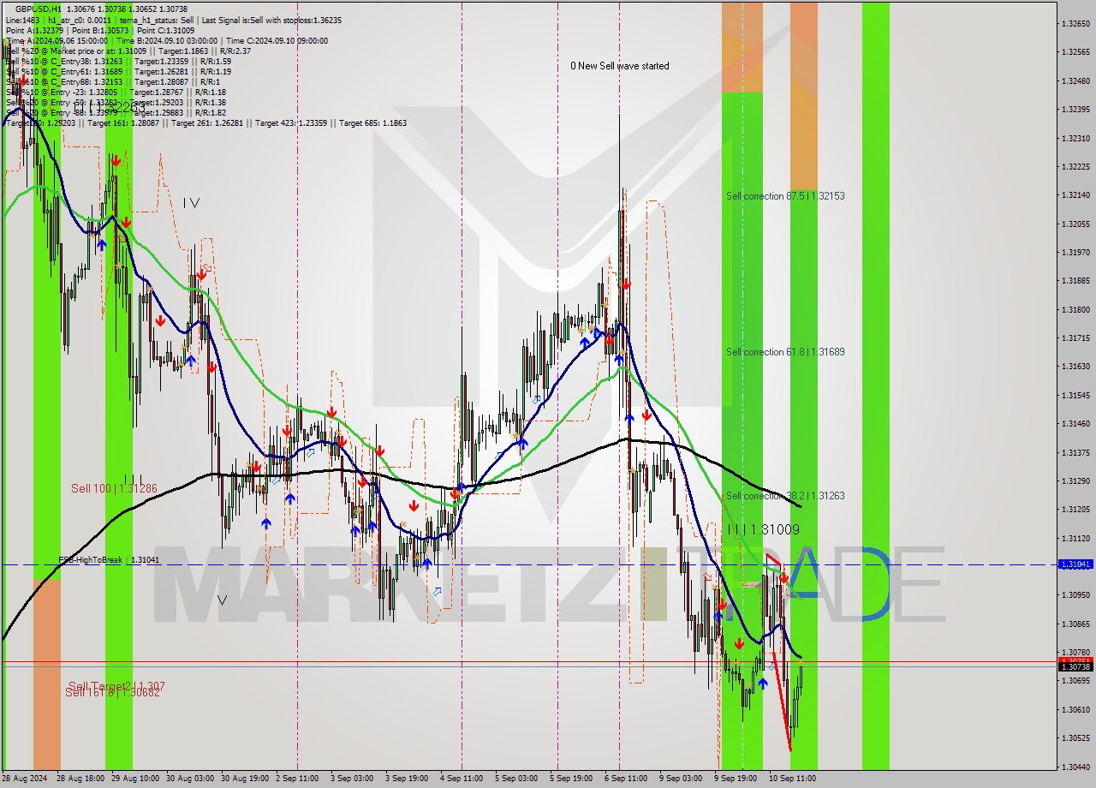Click the '3 Sep 19:00' time axis label
The width and height of the screenshot is (1096, 788).
coord(407,779)
